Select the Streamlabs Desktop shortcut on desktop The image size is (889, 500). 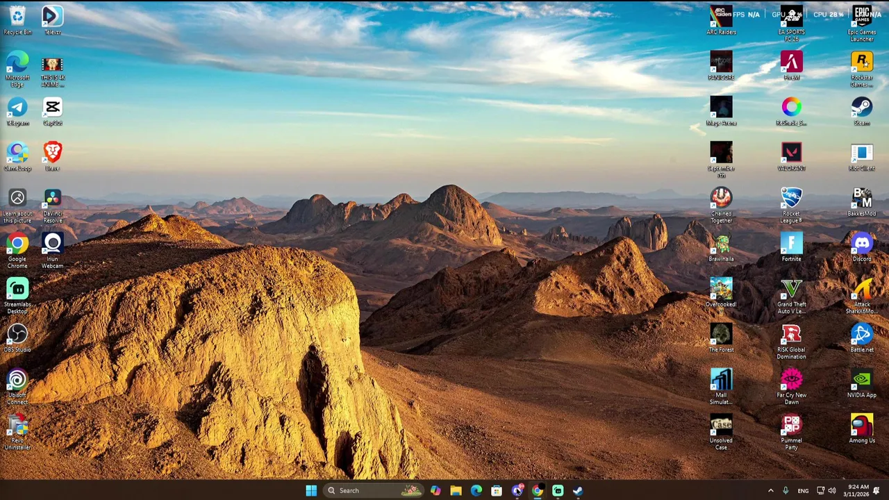17,297
